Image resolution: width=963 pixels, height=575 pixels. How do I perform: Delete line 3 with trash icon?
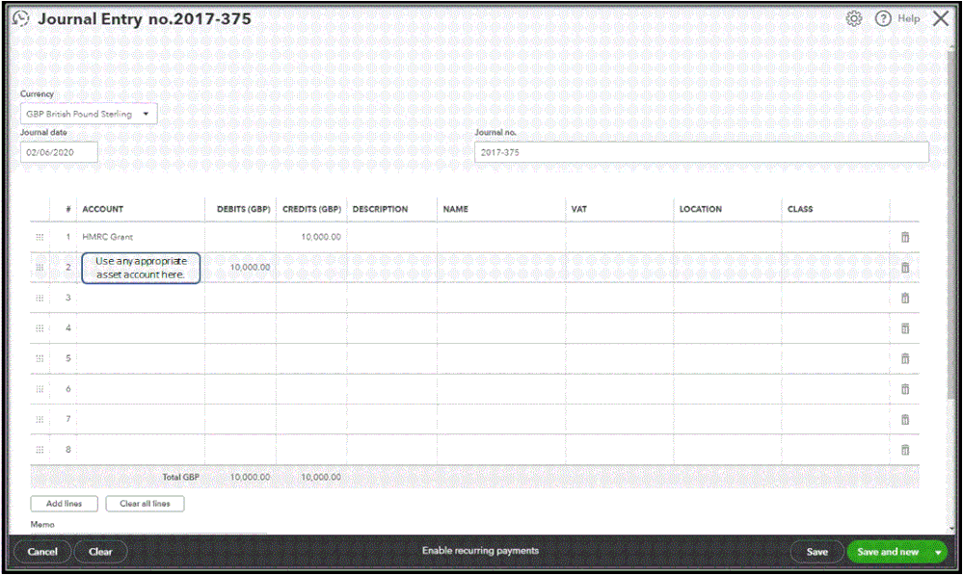point(904,298)
